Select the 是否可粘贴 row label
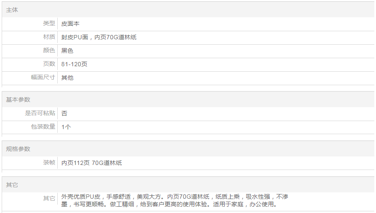The height and width of the screenshot is (213, 376). point(40,113)
